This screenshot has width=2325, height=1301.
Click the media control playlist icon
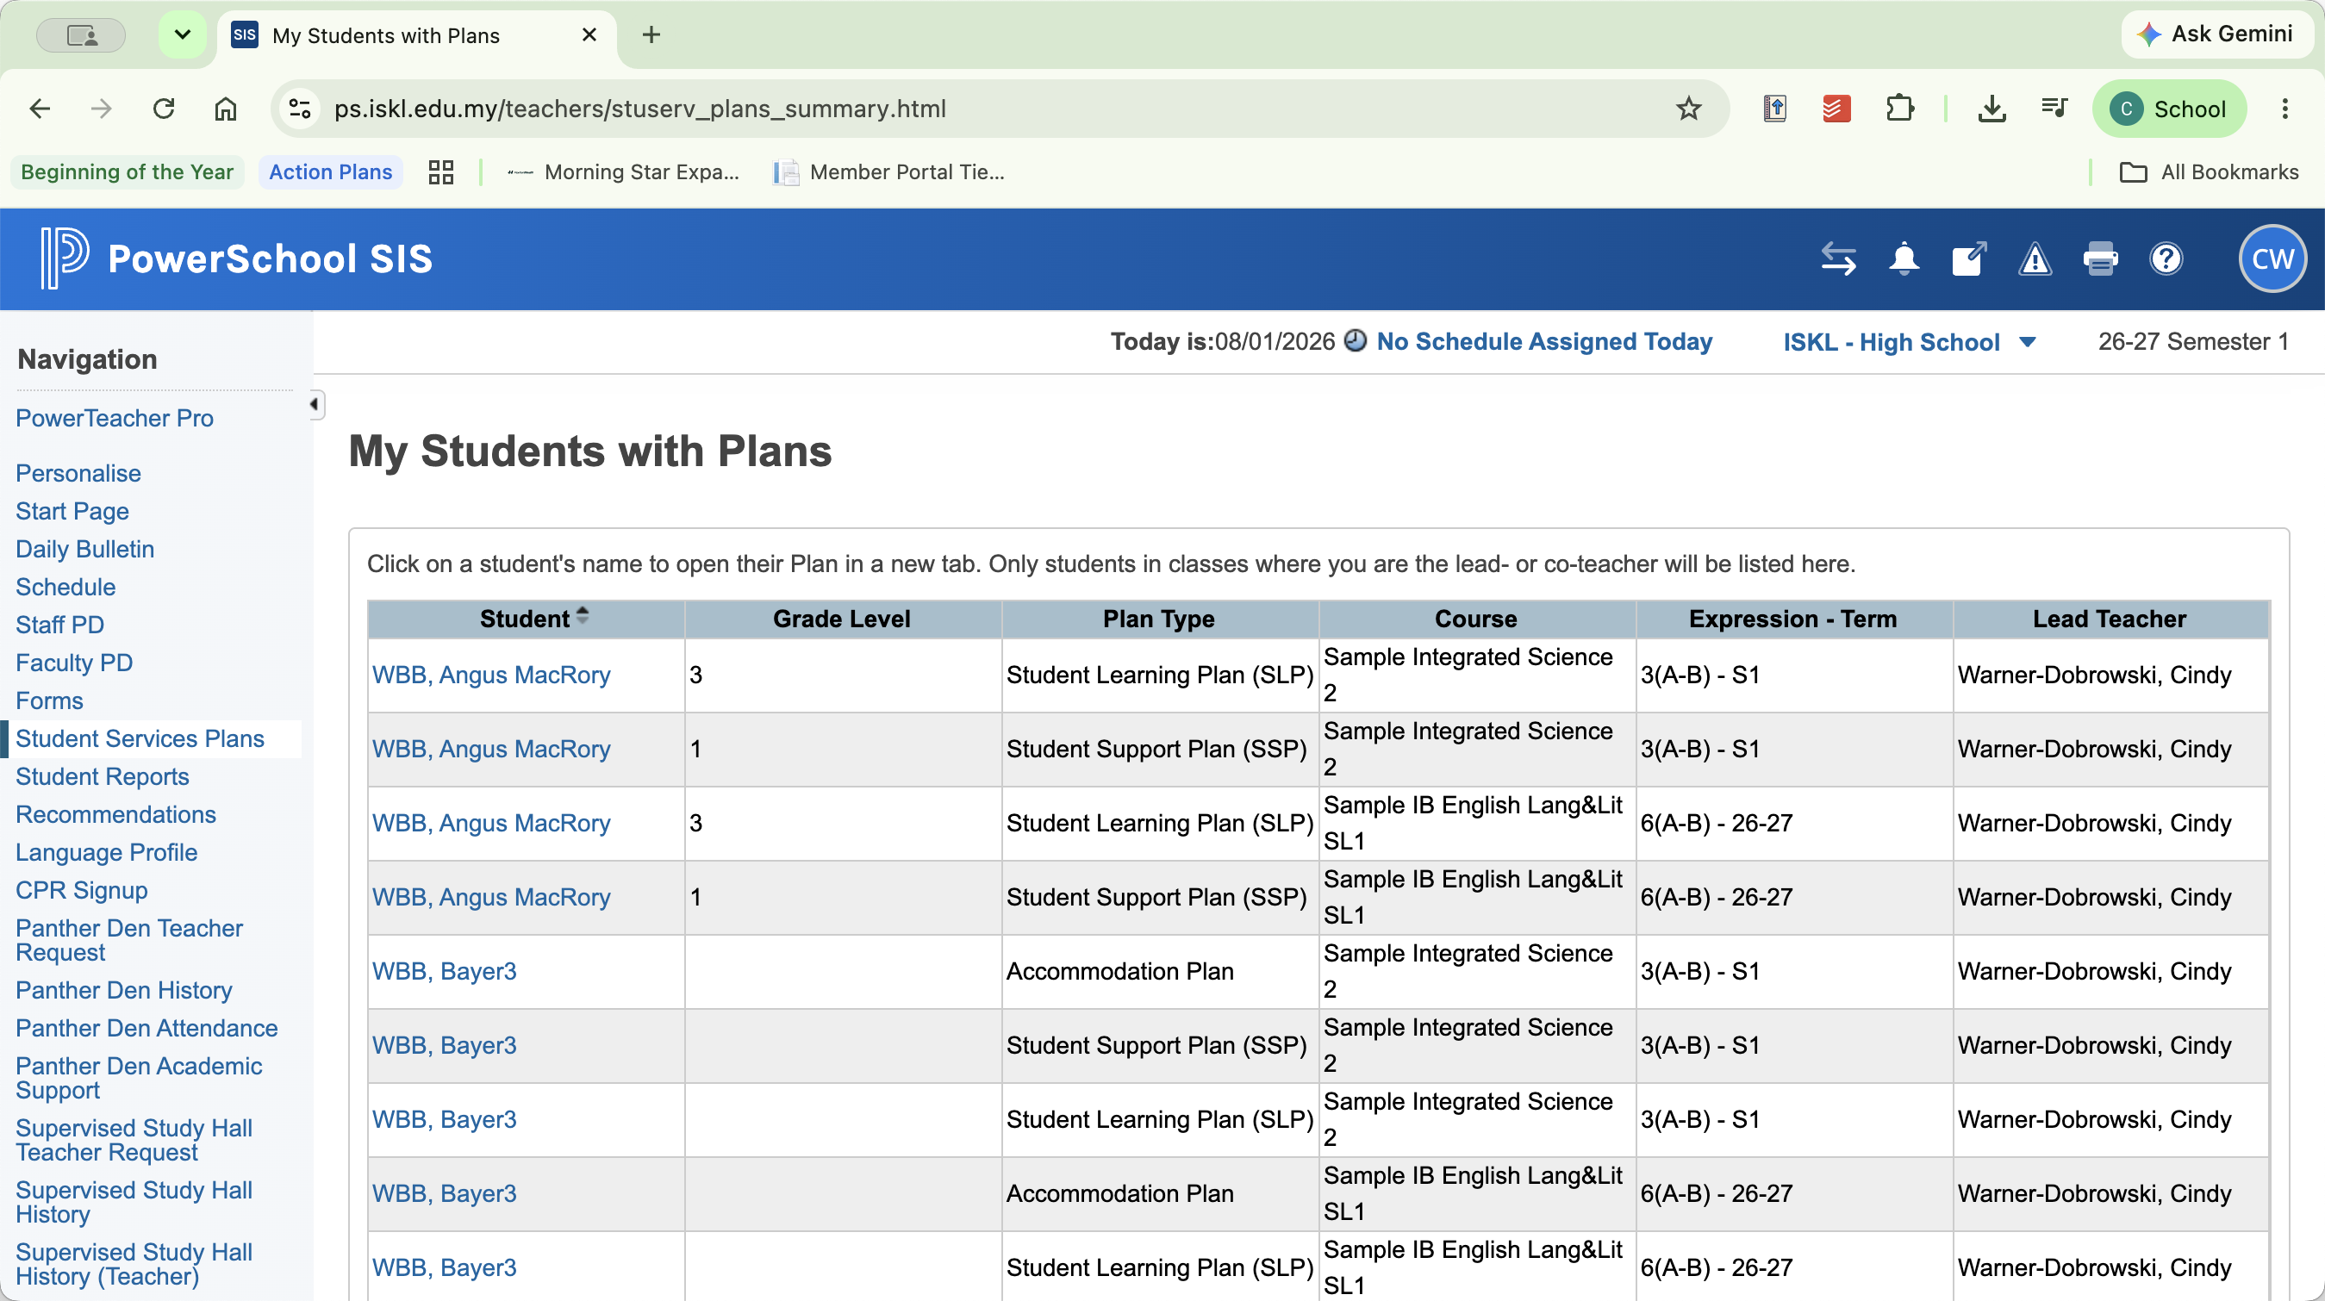tap(2054, 109)
